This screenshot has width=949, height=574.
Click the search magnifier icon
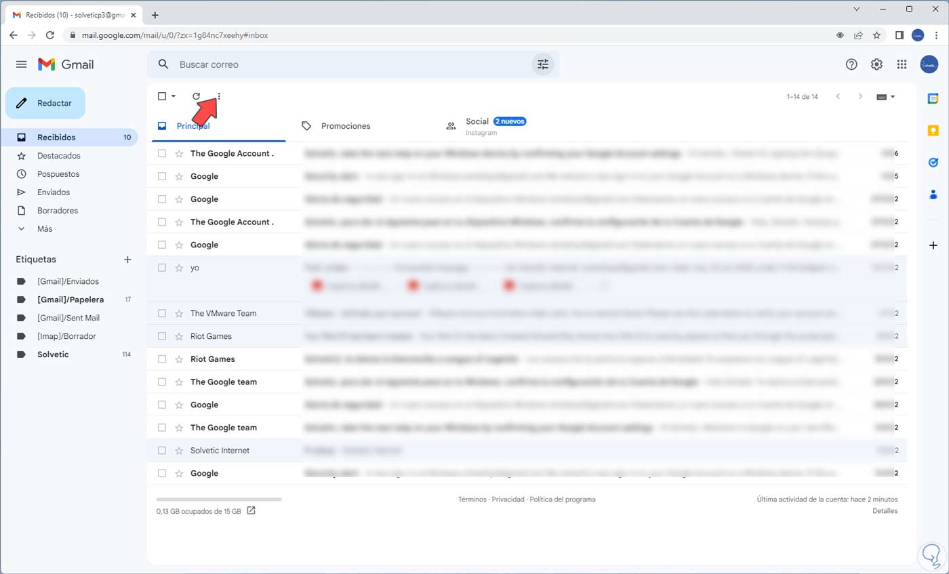click(163, 64)
